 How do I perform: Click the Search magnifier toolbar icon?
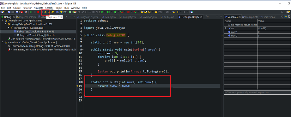click(x=149, y=12)
